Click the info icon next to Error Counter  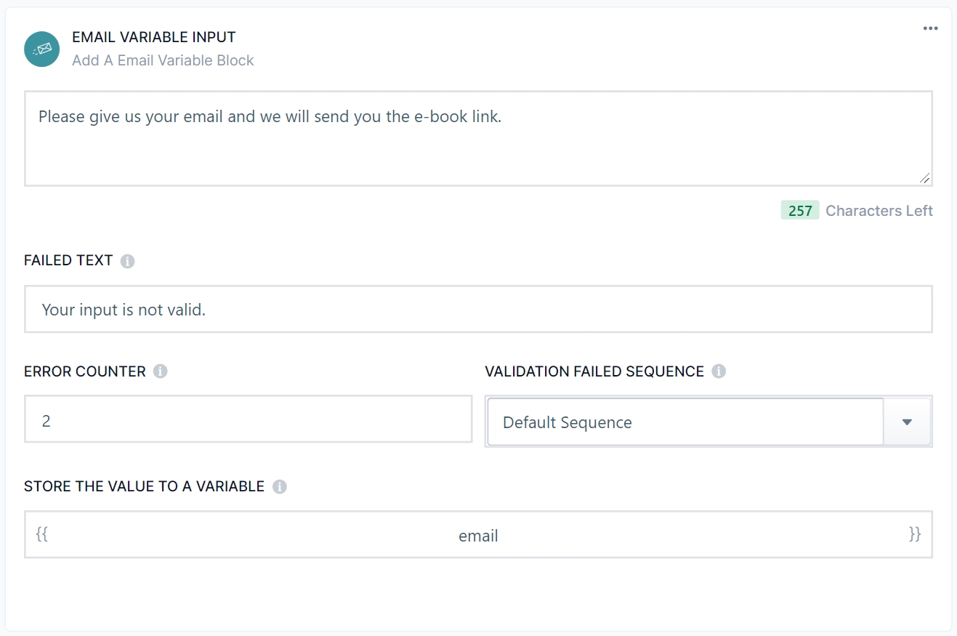[161, 371]
